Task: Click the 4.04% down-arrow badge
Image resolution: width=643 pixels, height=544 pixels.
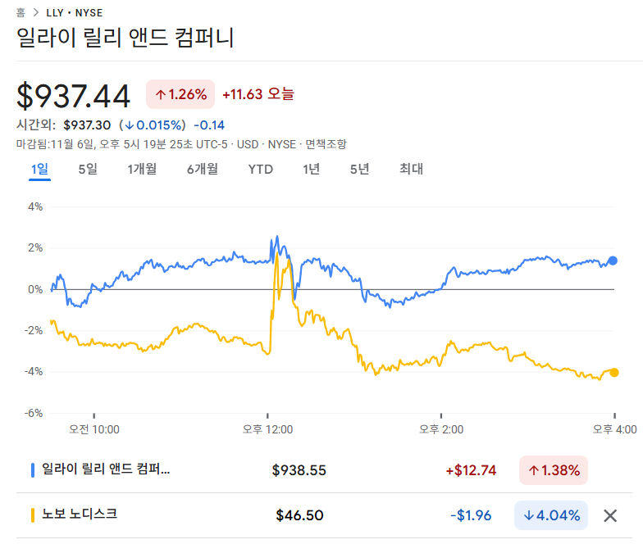Action: click(x=551, y=515)
